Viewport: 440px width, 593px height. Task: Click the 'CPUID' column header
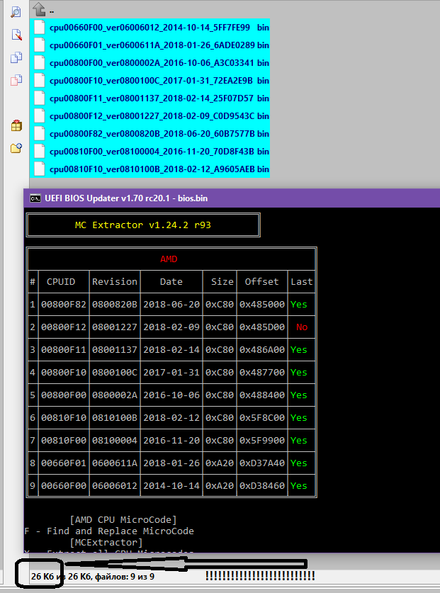tap(61, 282)
